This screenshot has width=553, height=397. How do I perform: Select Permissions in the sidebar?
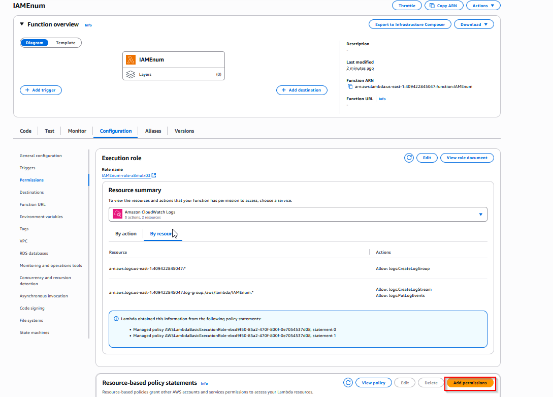pos(32,180)
